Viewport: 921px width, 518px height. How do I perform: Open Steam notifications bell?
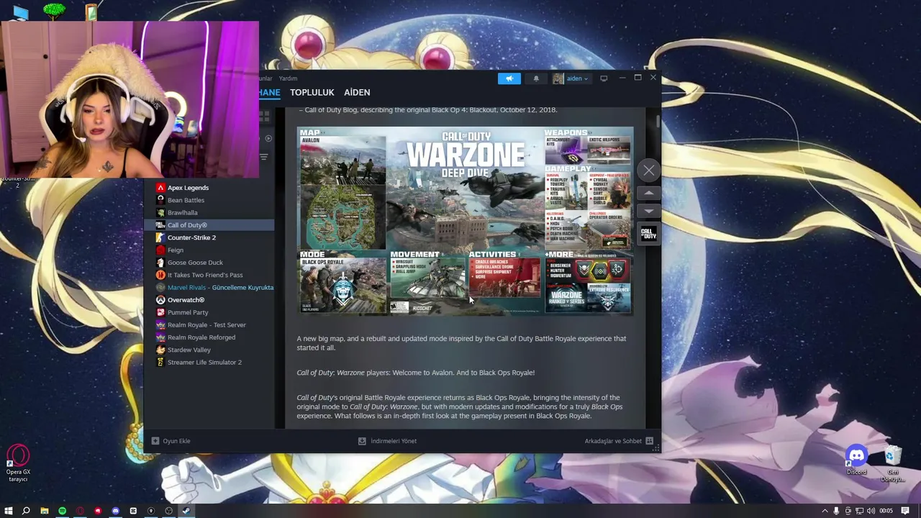(536, 78)
